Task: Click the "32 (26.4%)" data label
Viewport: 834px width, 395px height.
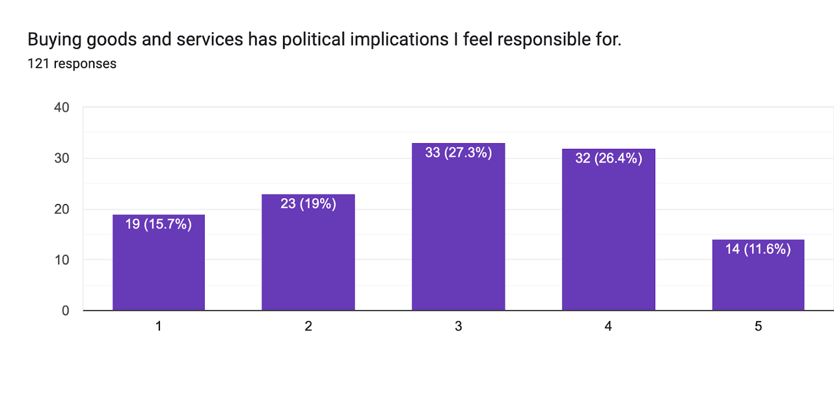Action: [x=608, y=158]
